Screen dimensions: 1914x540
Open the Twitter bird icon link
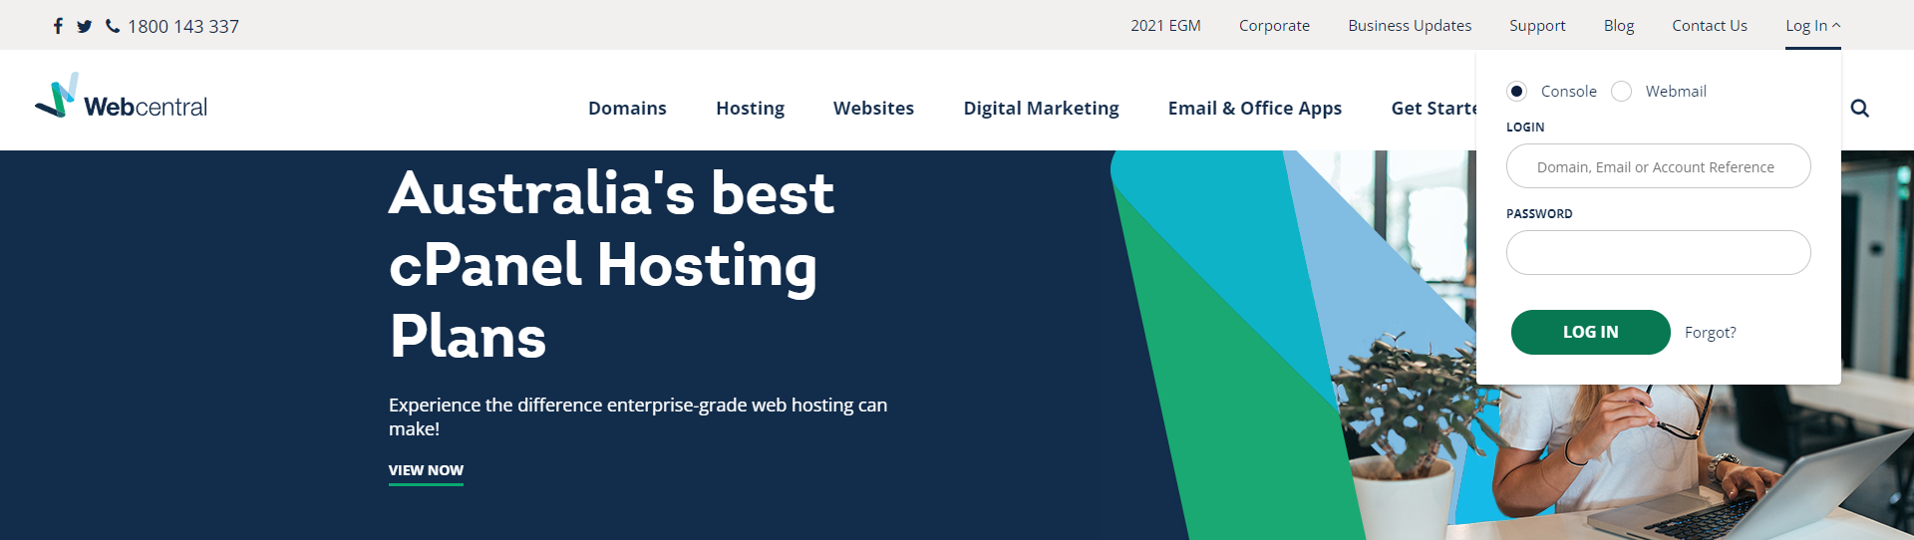(x=85, y=26)
